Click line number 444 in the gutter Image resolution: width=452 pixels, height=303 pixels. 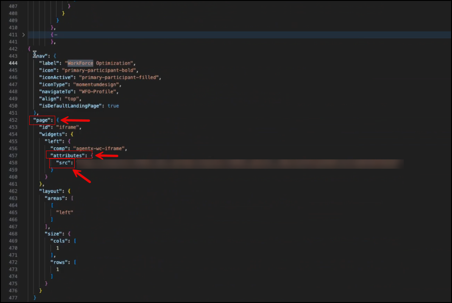click(13, 63)
